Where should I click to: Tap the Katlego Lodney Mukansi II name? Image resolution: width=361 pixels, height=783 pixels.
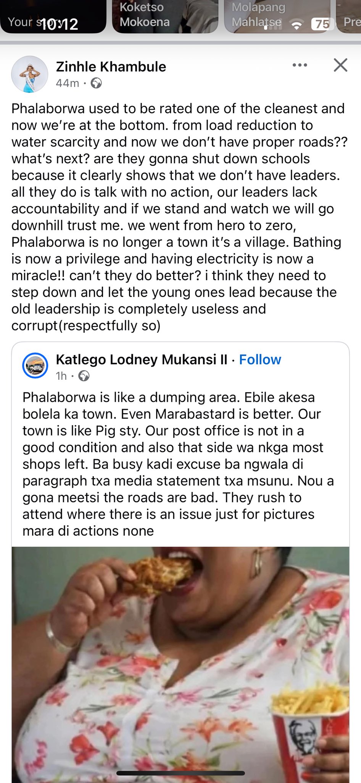coord(141,360)
